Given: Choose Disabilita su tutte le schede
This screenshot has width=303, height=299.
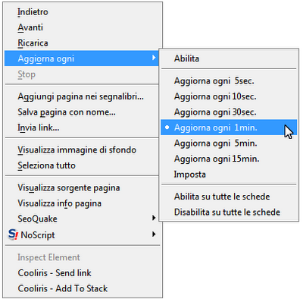Looking at the screenshot, I should (x=229, y=212).
